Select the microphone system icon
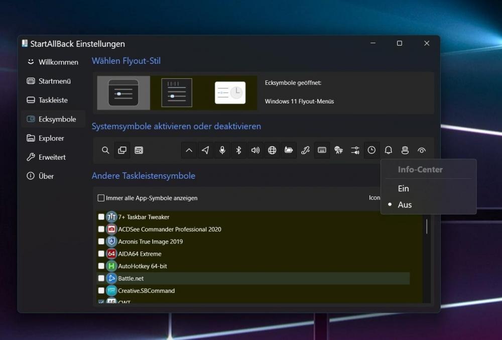The height and width of the screenshot is (340, 502). click(222, 150)
